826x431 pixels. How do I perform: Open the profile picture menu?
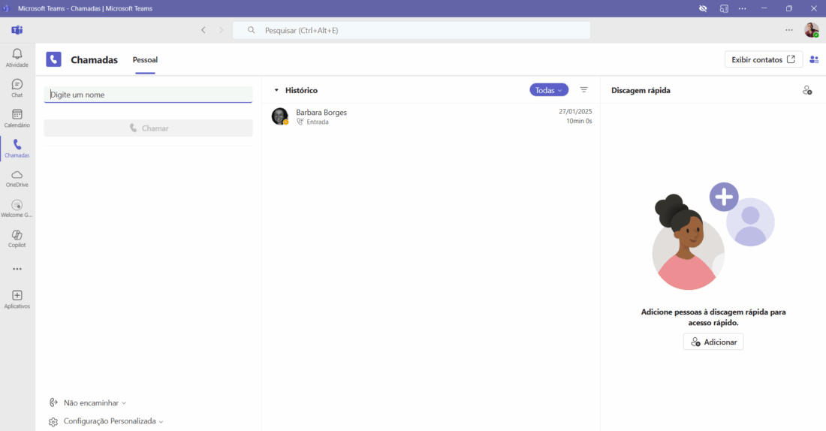(x=811, y=30)
